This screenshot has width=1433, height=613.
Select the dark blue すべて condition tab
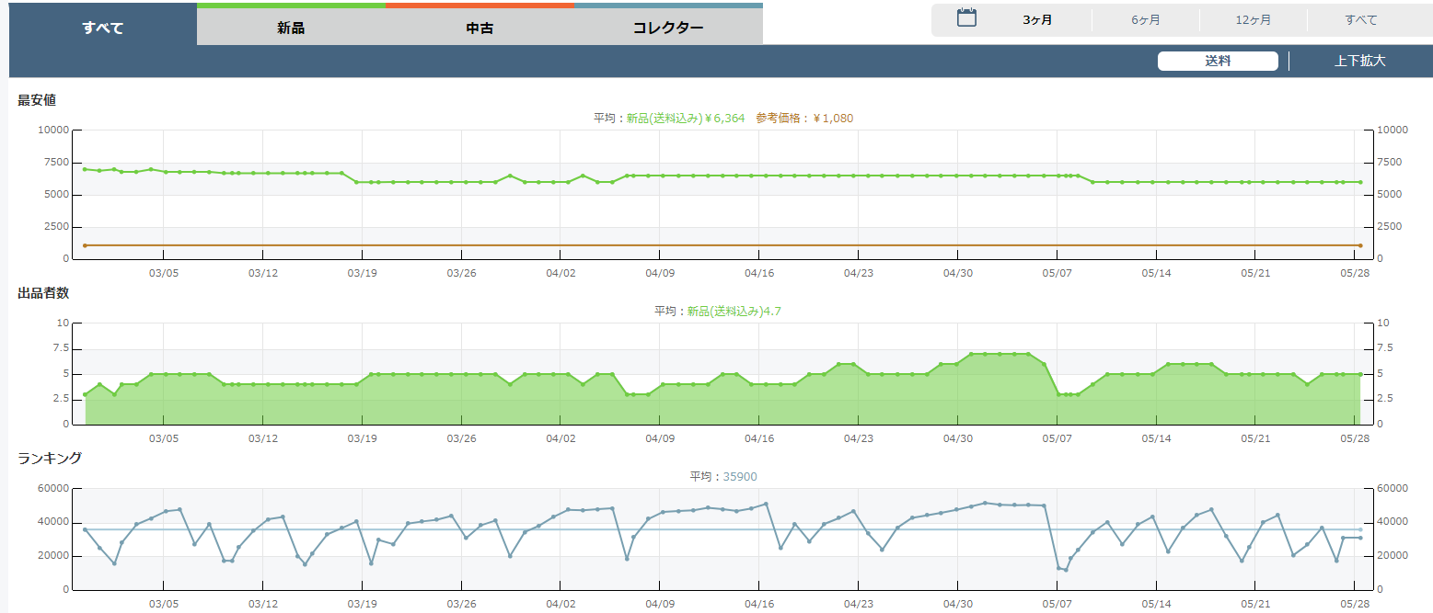102,28
